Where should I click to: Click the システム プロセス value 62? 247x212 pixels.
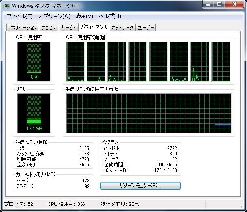click(x=175, y=159)
